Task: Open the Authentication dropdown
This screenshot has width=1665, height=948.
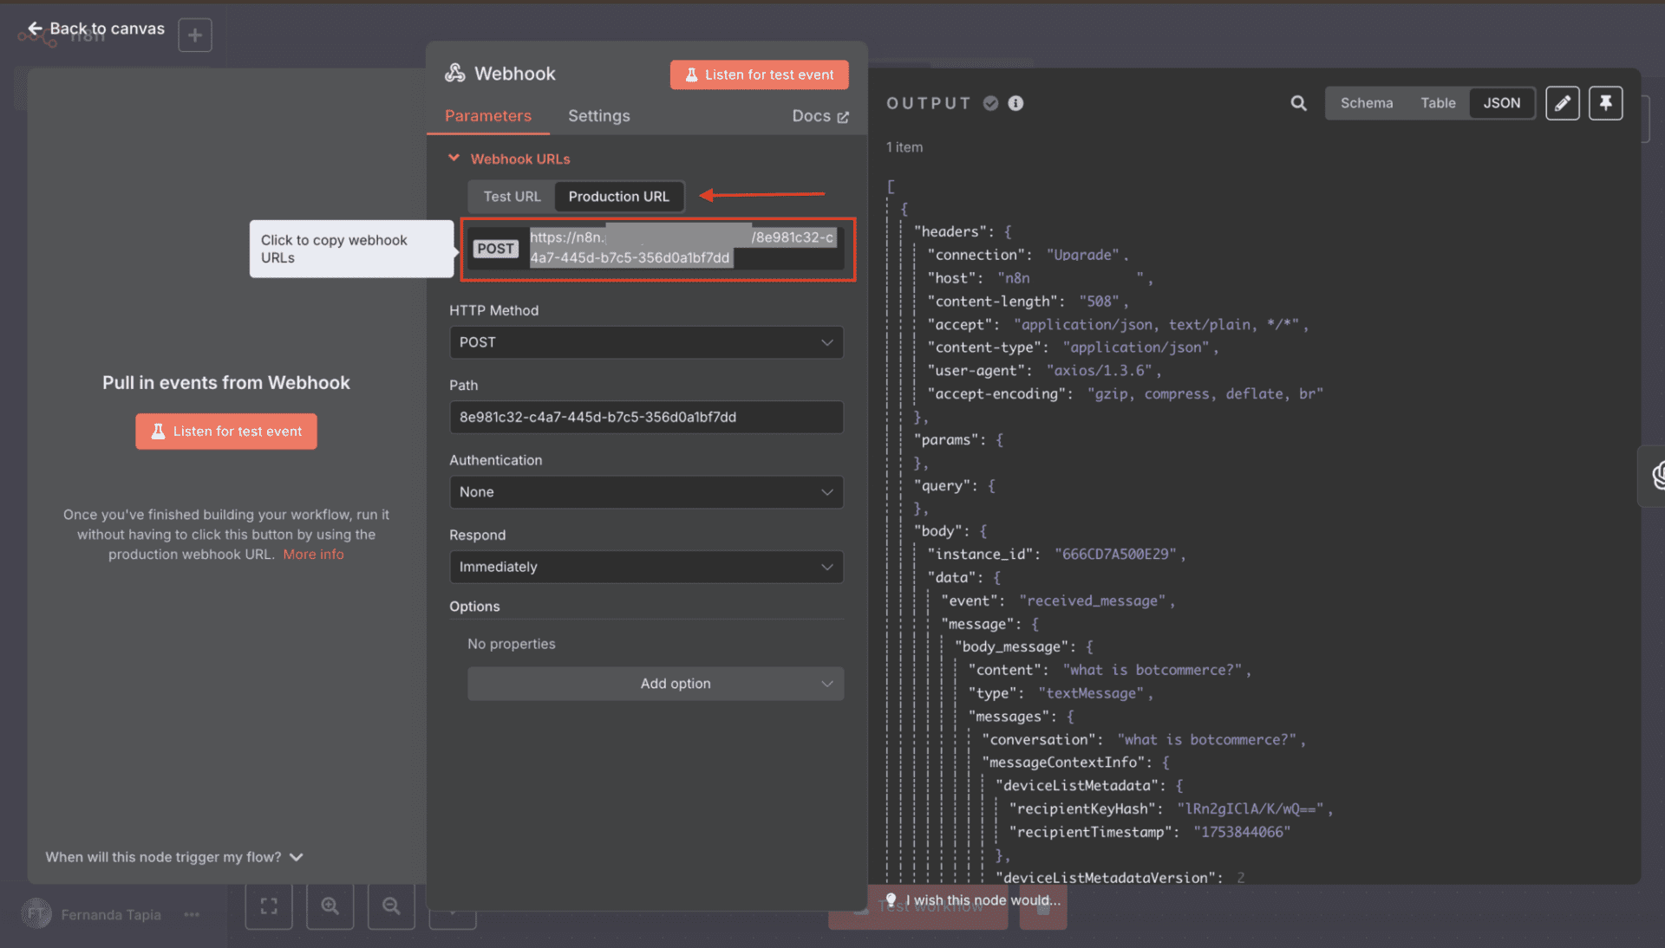Action: click(x=646, y=492)
